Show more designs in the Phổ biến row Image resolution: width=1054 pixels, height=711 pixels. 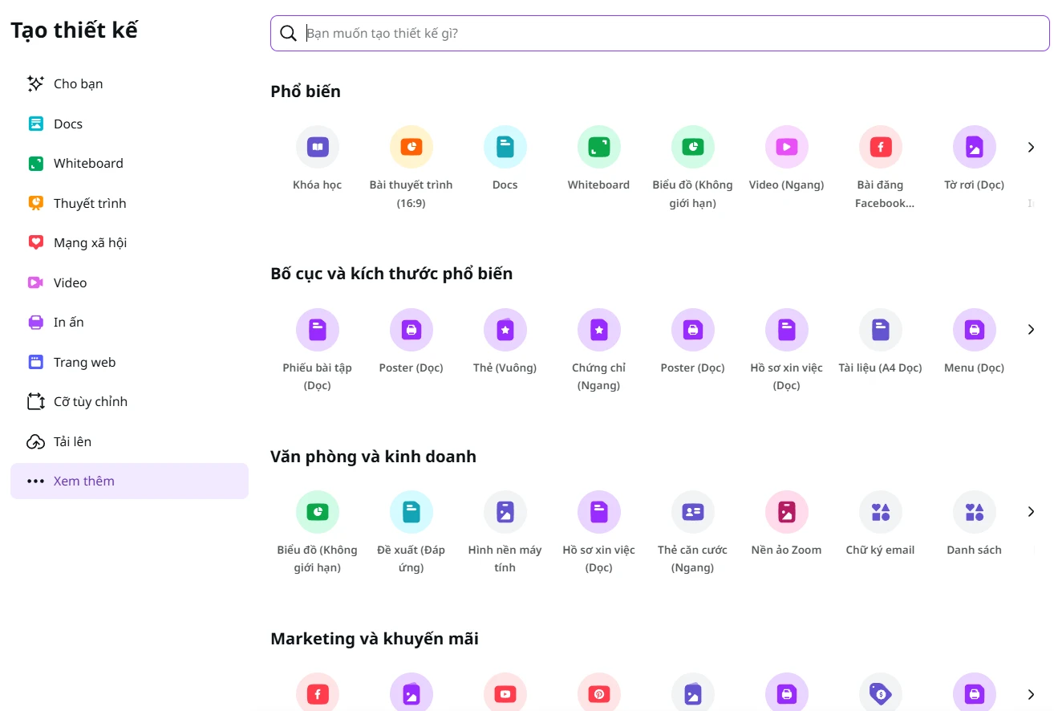pyautogui.click(x=1032, y=147)
